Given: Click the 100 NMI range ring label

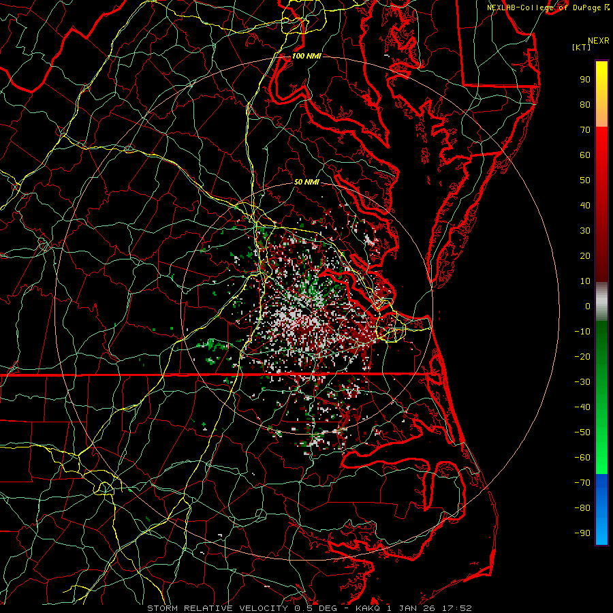Looking at the screenshot, I should coord(306,56).
